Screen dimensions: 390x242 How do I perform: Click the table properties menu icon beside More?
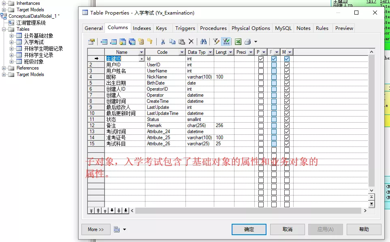click(117, 229)
